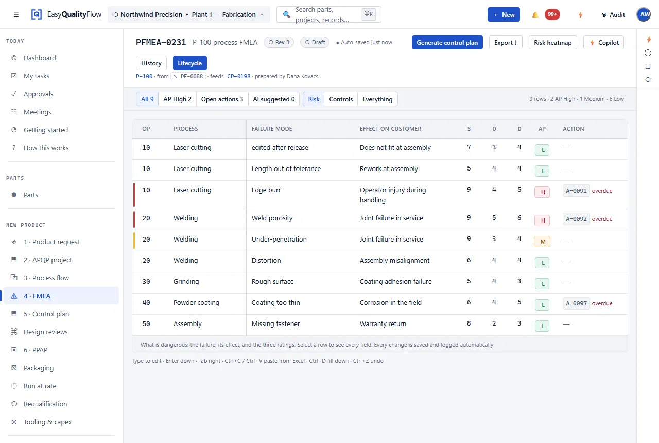Click the Draft status pill
The image size is (659, 443).
315,42
